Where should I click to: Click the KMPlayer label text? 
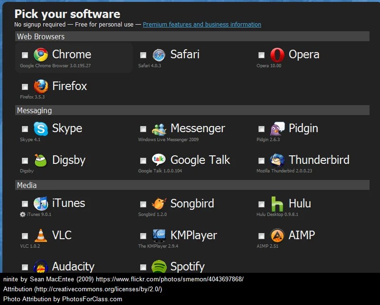coord(194,235)
